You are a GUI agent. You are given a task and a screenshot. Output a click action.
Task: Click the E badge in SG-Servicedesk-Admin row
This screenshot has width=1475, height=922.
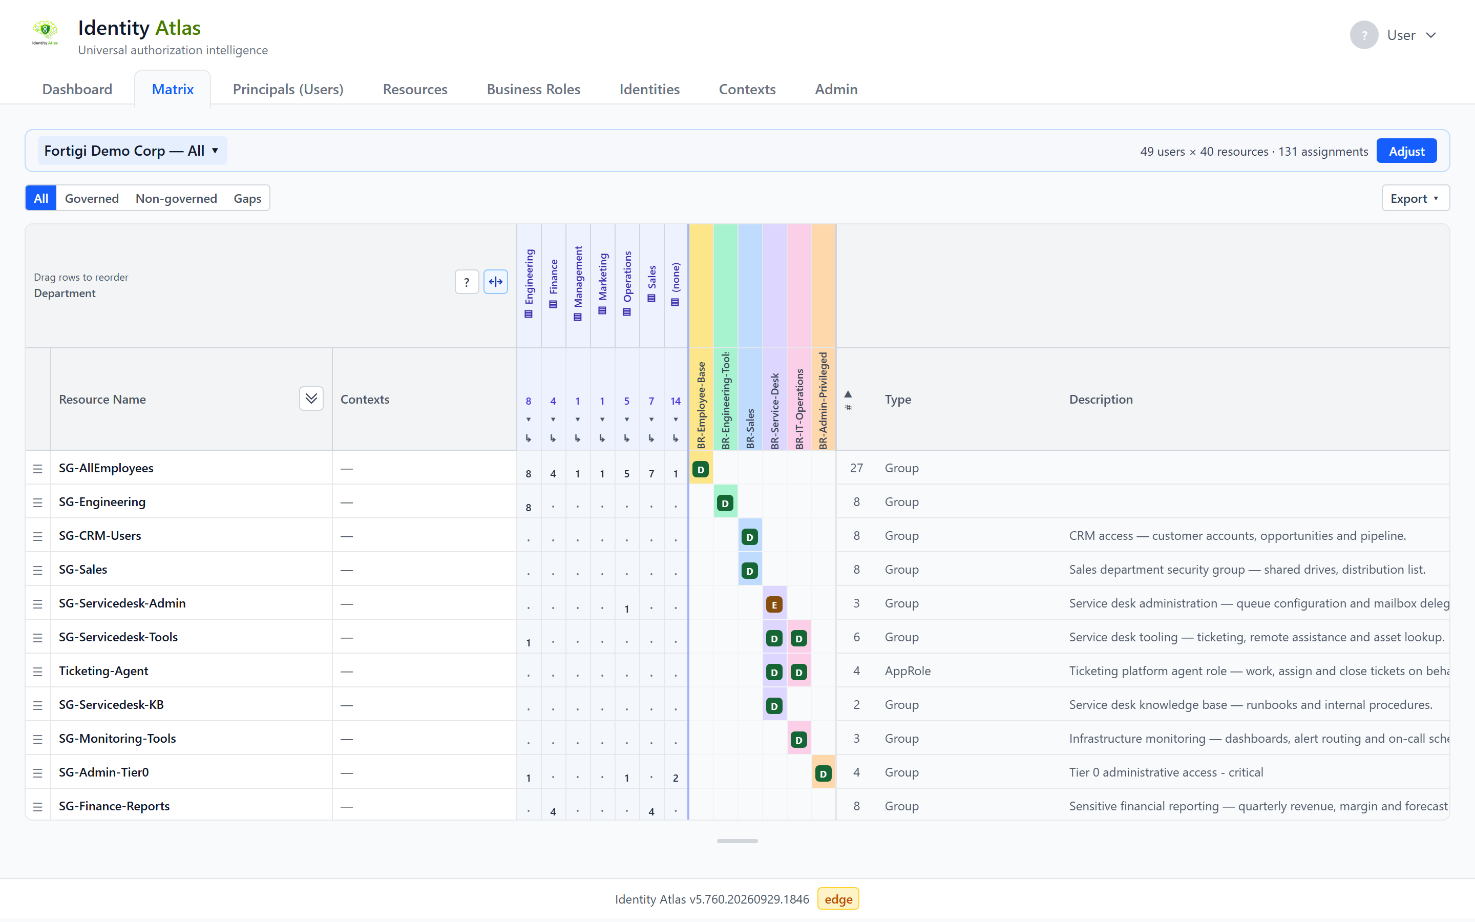tap(774, 604)
